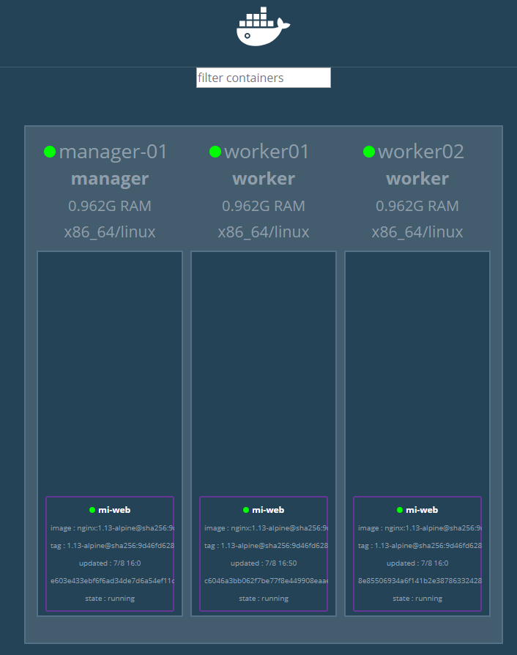Open mi-web container title on manager-01
This screenshot has height=655, width=517.
114,510
